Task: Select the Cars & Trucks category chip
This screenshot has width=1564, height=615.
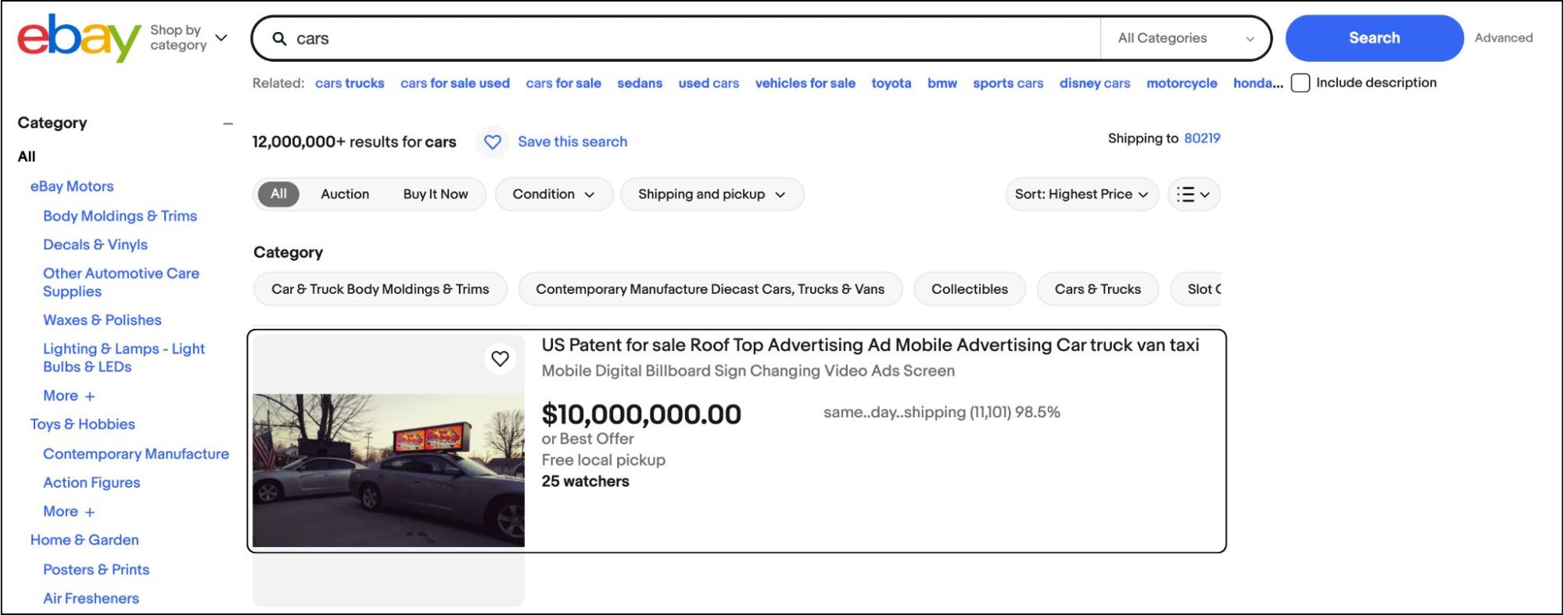Action: pyautogui.click(x=1097, y=289)
